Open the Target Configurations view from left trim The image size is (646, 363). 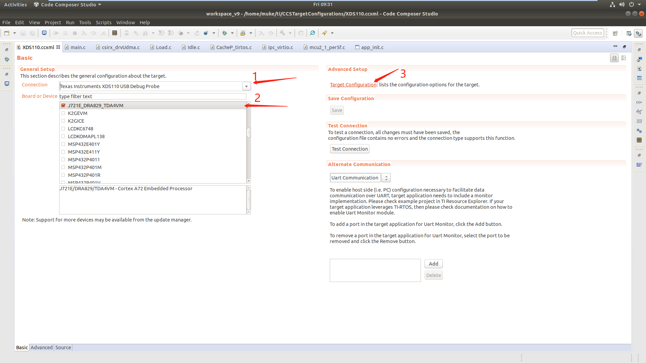tap(7, 84)
